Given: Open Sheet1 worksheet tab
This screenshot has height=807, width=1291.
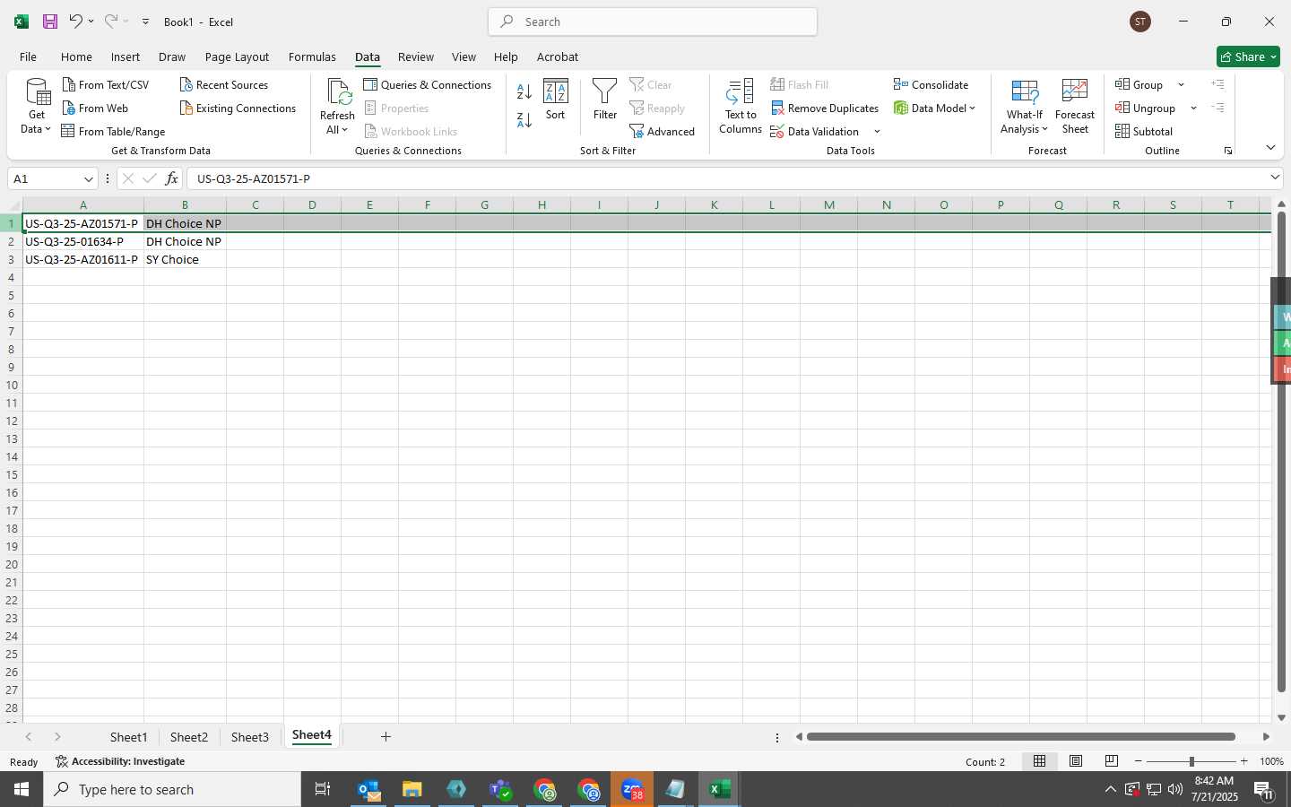Looking at the screenshot, I should click(x=128, y=737).
